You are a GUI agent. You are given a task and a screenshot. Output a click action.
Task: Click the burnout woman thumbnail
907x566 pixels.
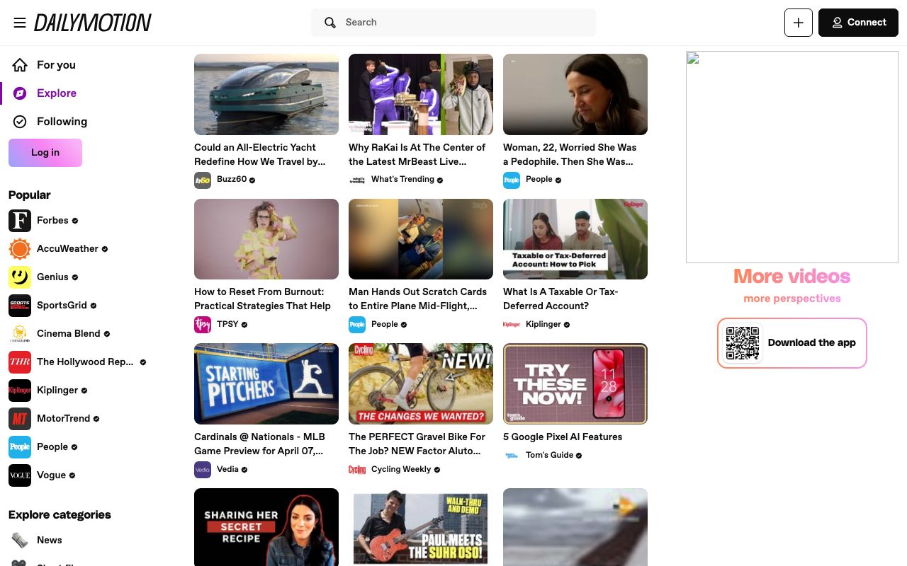tap(266, 239)
